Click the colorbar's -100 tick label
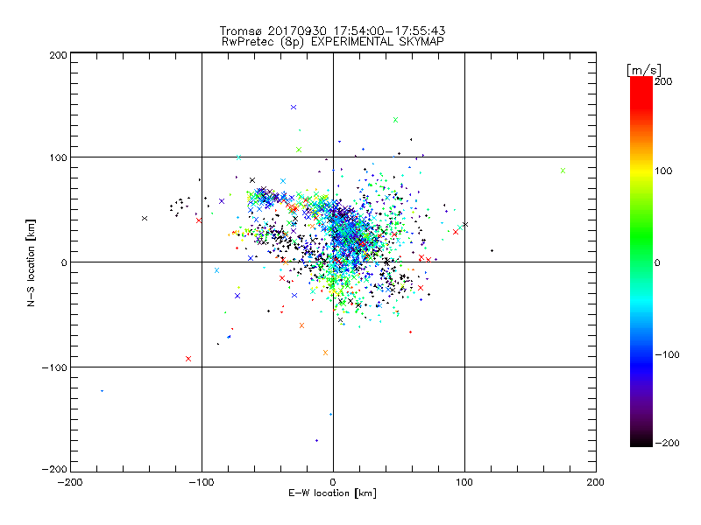This screenshot has width=701, height=525. (x=667, y=355)
